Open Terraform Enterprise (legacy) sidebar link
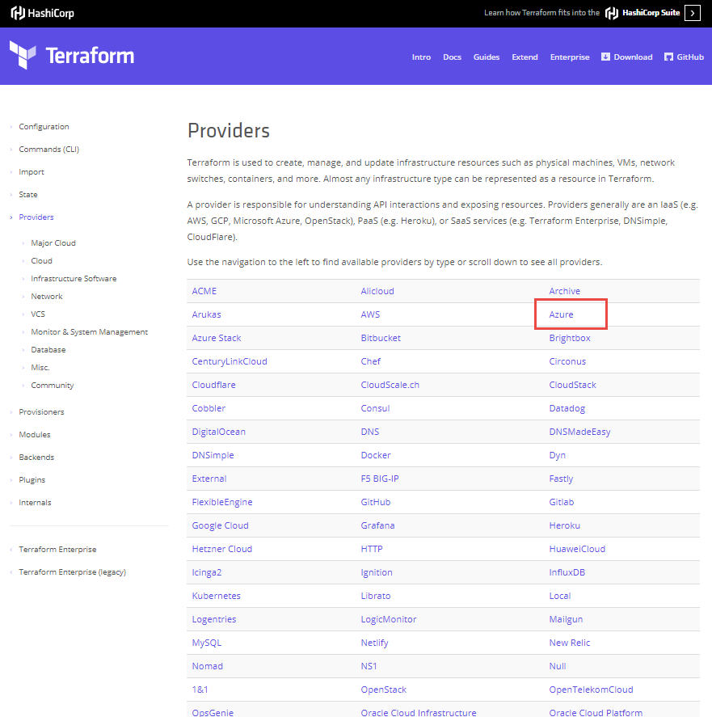This screenshot has width=712, height=717. pos(72,572)
